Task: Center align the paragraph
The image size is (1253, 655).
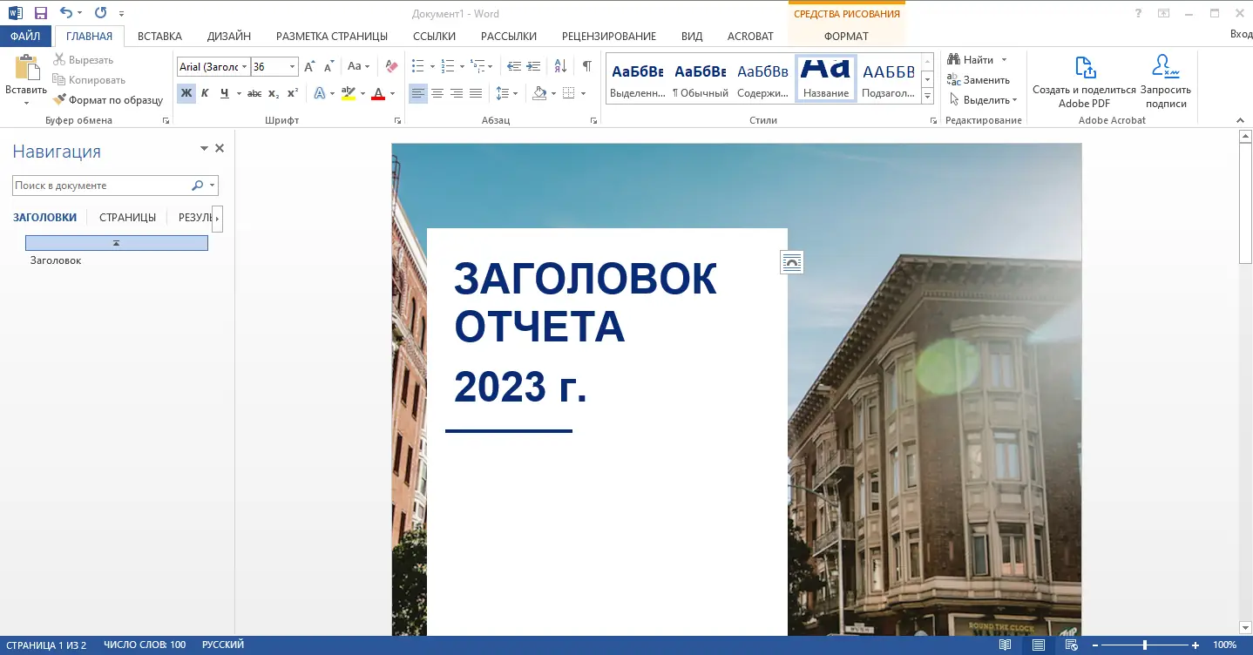Action: pyautogui.click(x=437, y=93)
